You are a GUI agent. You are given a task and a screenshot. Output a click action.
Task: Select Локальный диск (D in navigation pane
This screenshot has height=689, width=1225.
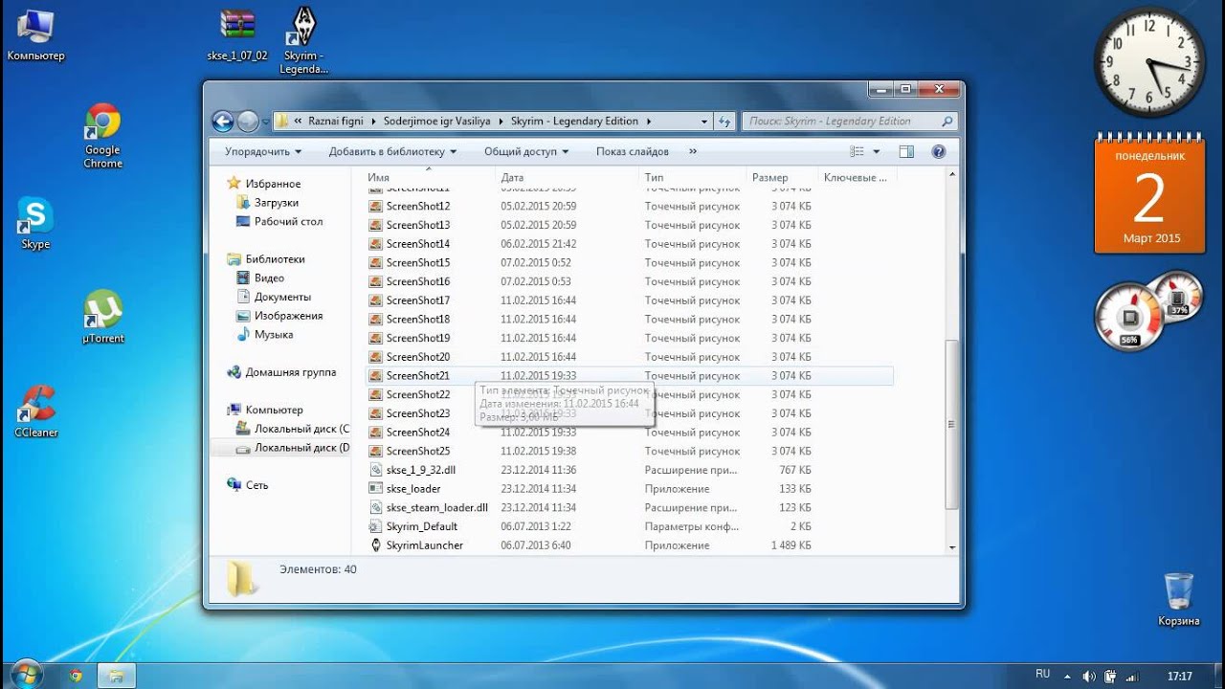[x=301, y=448]
